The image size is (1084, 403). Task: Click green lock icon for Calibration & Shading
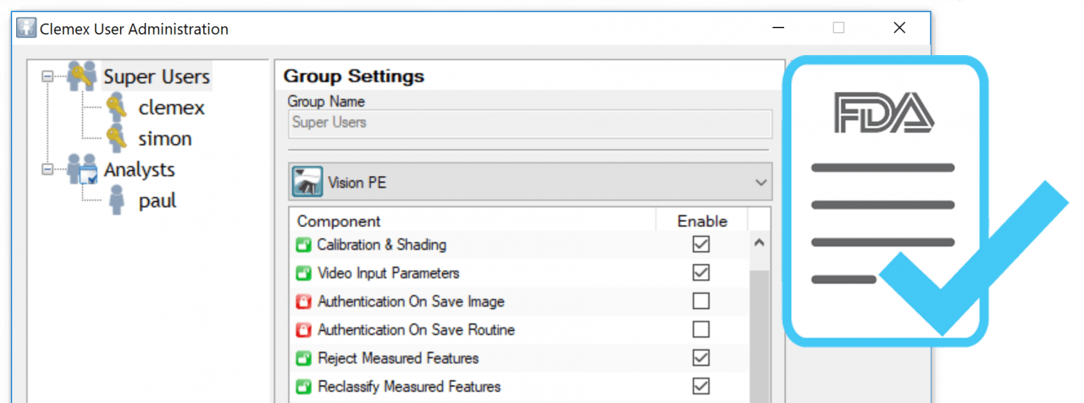click(x=303, y=246)
